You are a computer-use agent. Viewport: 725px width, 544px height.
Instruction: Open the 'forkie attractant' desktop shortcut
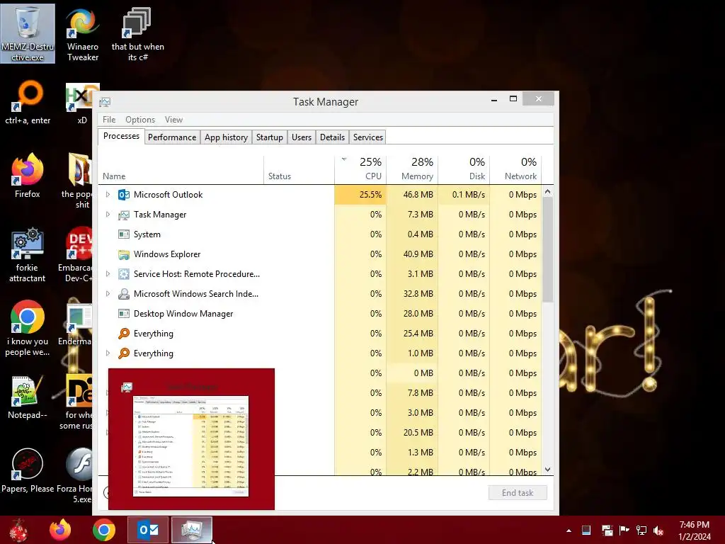(28, 254)
